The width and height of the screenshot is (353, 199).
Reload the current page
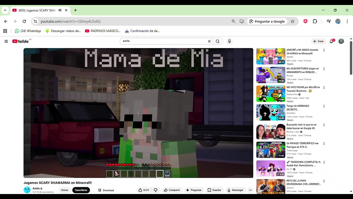24,21
